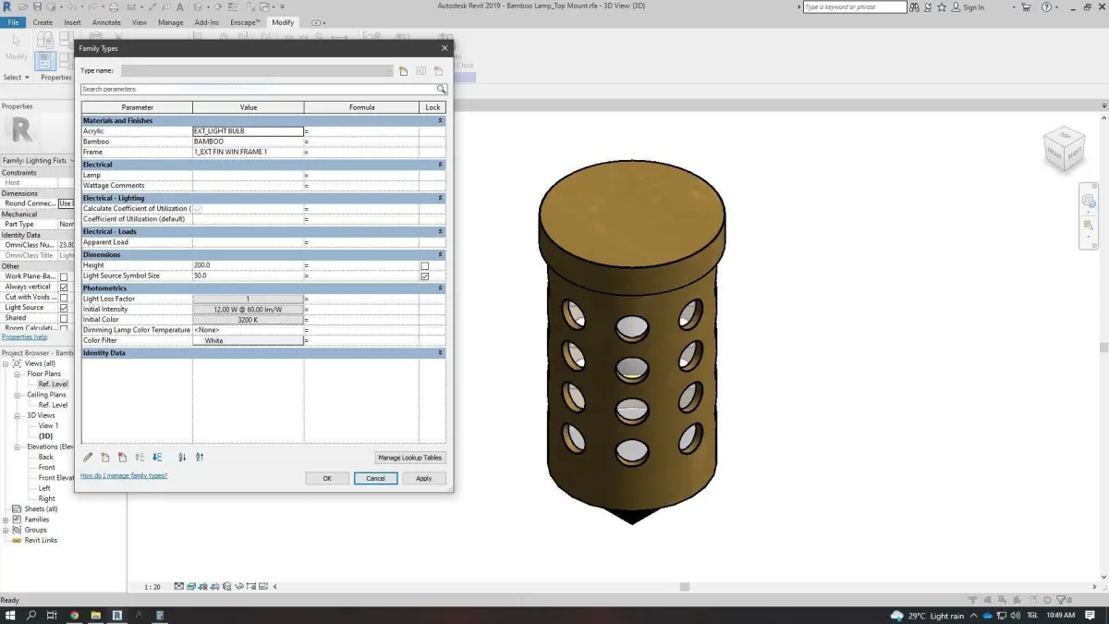1109x624 pixels.
Task: Click the weather widget showing Light rain
Action: [x=925, y=616]
